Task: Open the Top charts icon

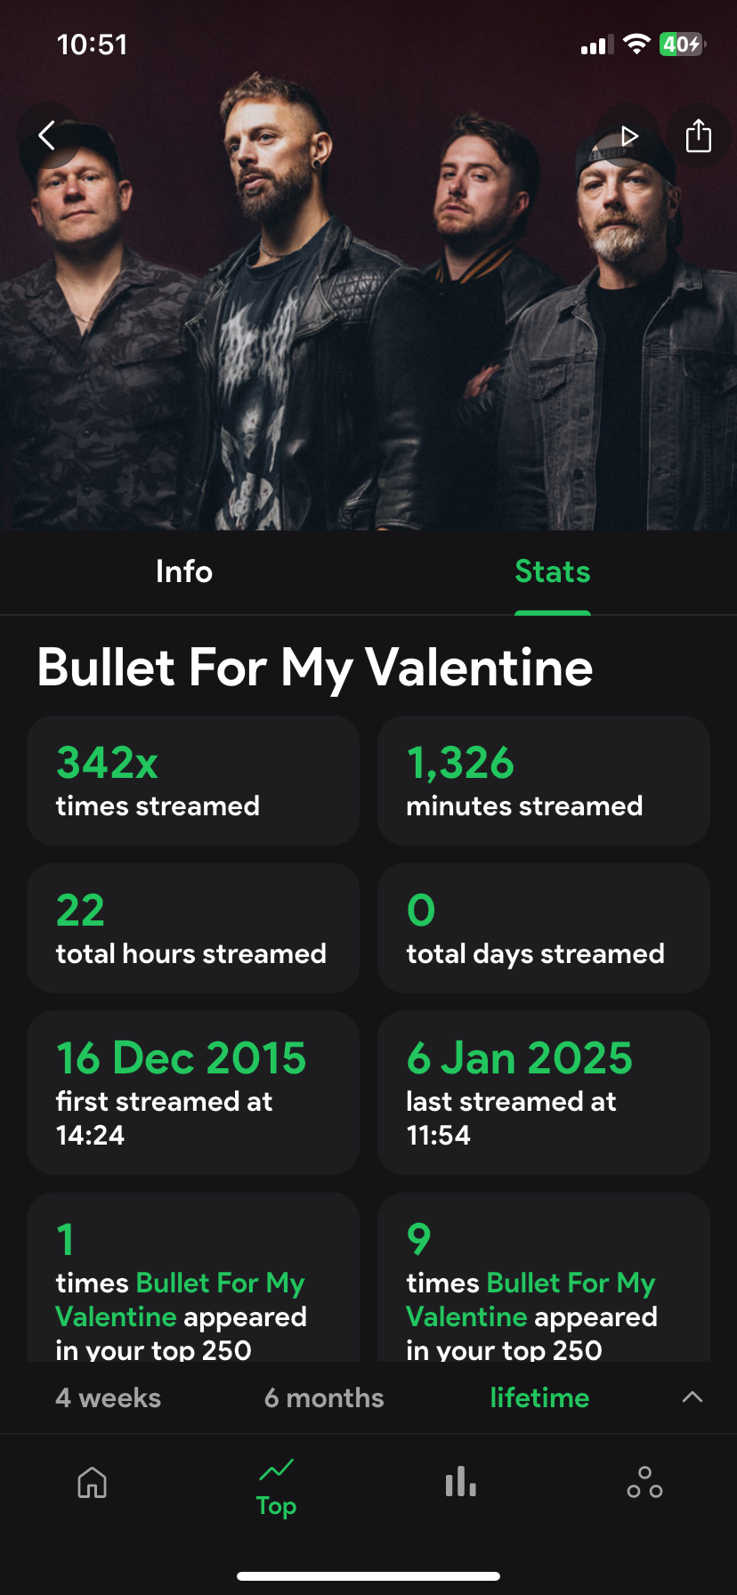Action: click(x=276, y=1486)
